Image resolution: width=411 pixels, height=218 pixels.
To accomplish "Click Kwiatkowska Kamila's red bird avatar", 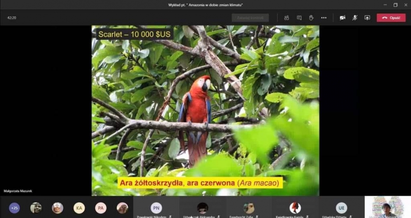I will click(x=295, y=208).
